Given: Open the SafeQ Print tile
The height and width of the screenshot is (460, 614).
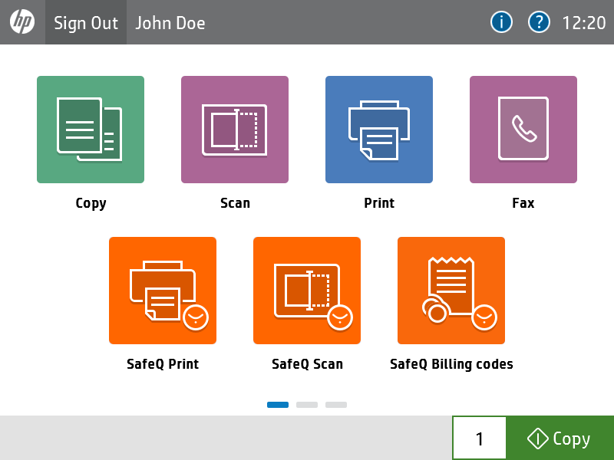Looking at the screenshot, I should [x=163, y=291].
